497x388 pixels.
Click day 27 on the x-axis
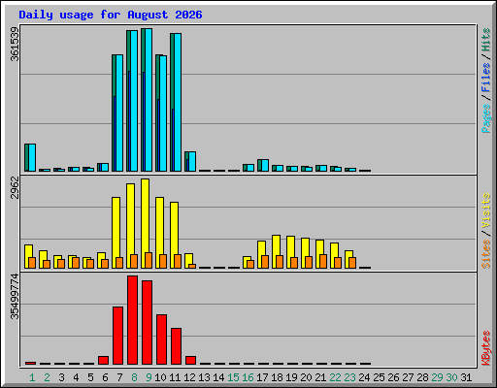(x=408, y=377)
